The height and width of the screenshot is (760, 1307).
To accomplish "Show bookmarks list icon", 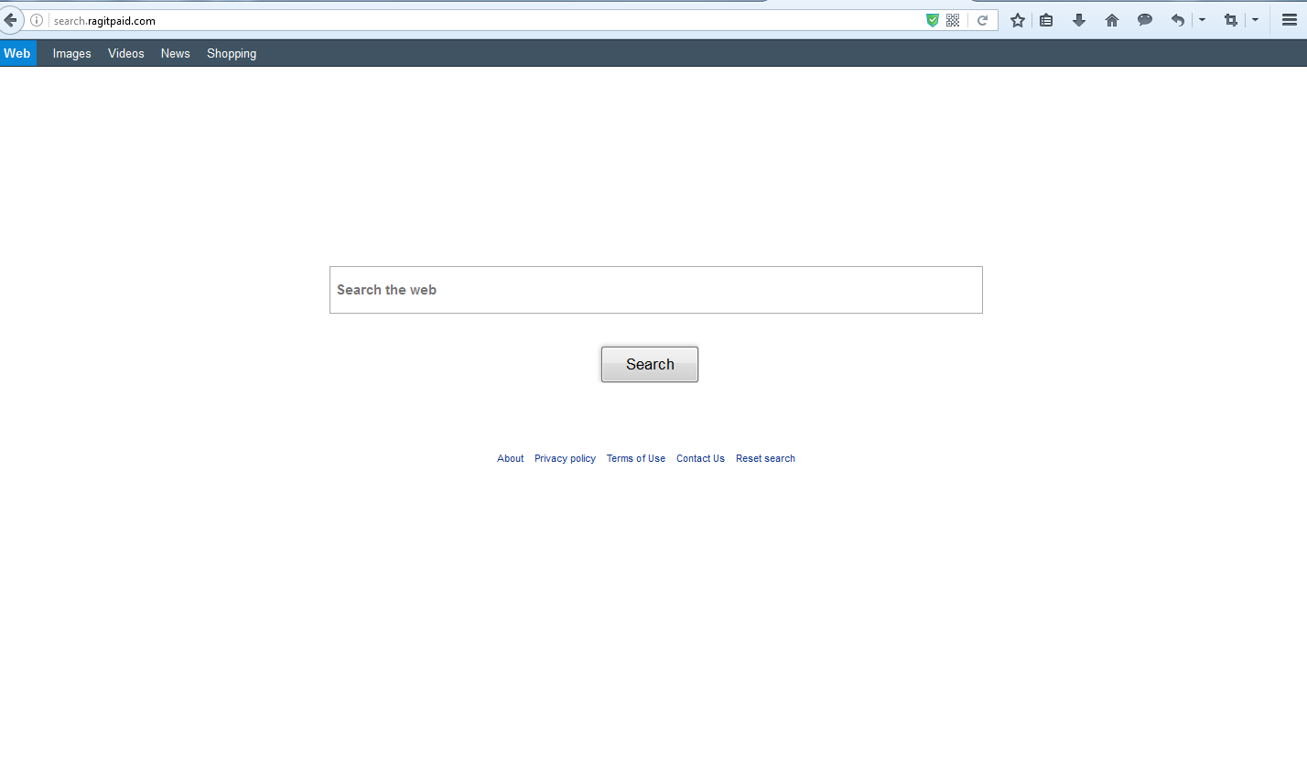I will [x=1046, y=20].
